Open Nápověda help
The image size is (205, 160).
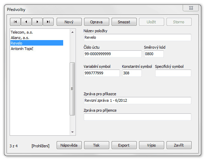click(x=69, y=145)
